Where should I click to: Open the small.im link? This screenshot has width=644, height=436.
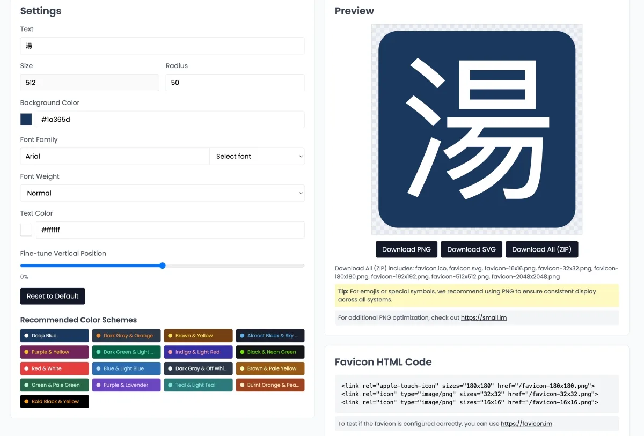[x=484, y=317]
